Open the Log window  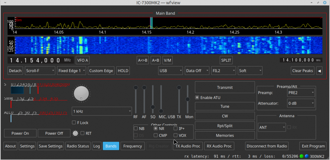point(96,146)
